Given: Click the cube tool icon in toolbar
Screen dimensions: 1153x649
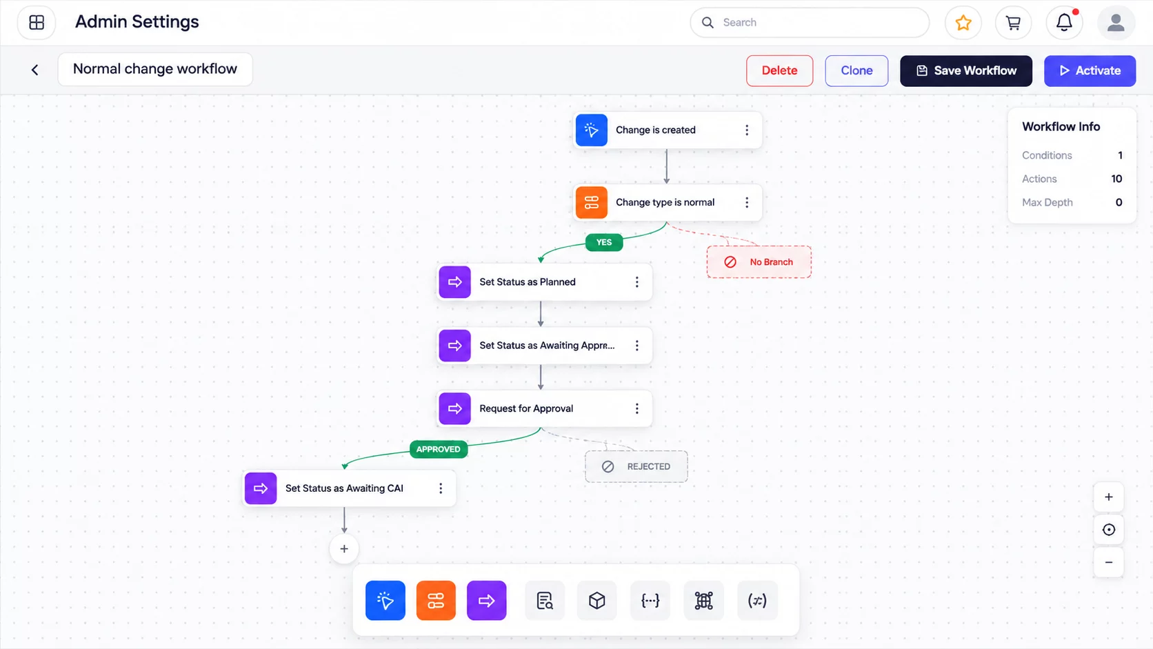Looking at the screenshot, I should coord(597,601).
